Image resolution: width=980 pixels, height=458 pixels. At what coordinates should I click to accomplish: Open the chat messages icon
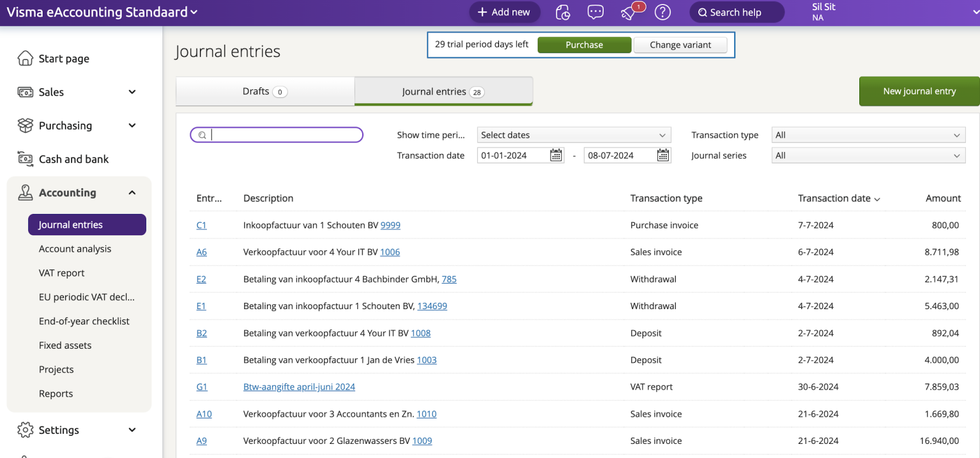(595, 12)
